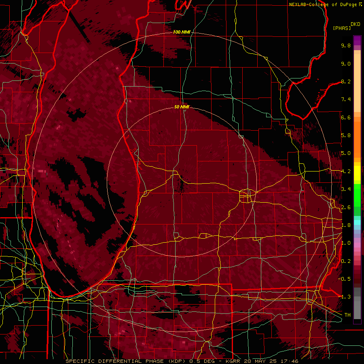Click the 0.2 value on the color scale
Viewport: 364px width, 364px height.
[346, 261]
